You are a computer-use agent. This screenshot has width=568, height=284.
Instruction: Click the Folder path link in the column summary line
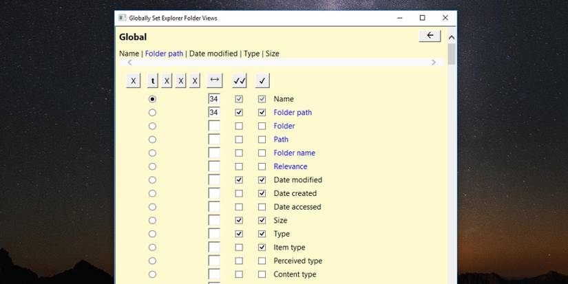(164, 54)
